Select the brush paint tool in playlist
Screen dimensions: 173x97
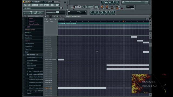tap(50, 16)
